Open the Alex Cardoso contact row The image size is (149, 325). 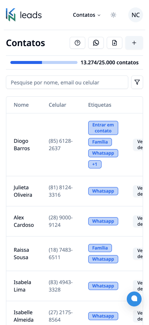(x=74, y=221)
